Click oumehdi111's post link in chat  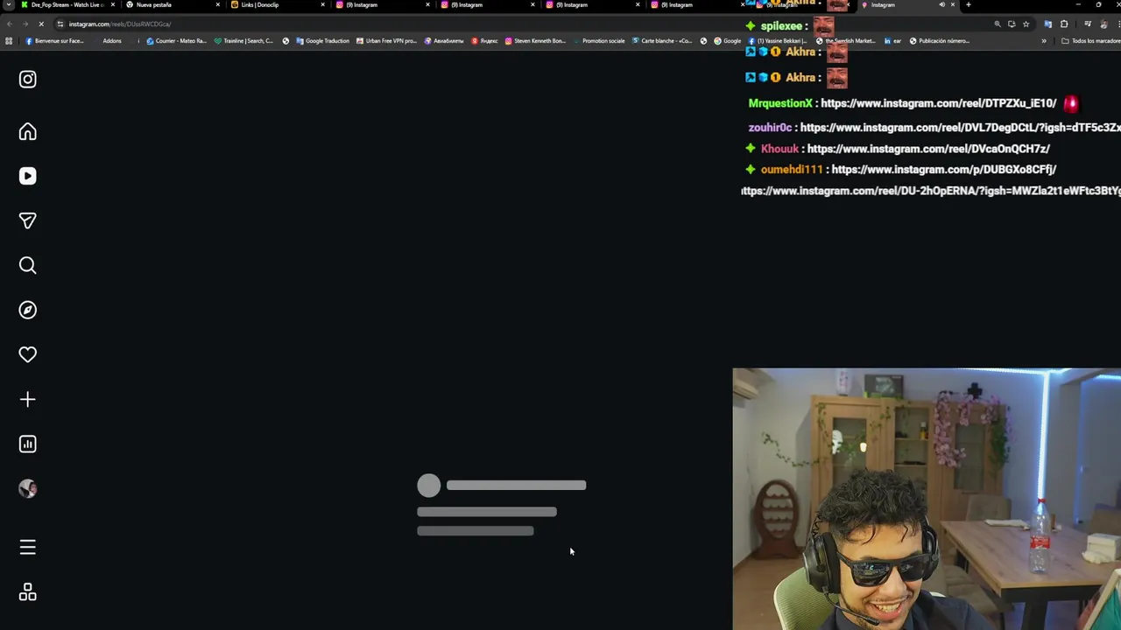click(x=943, y=170)
